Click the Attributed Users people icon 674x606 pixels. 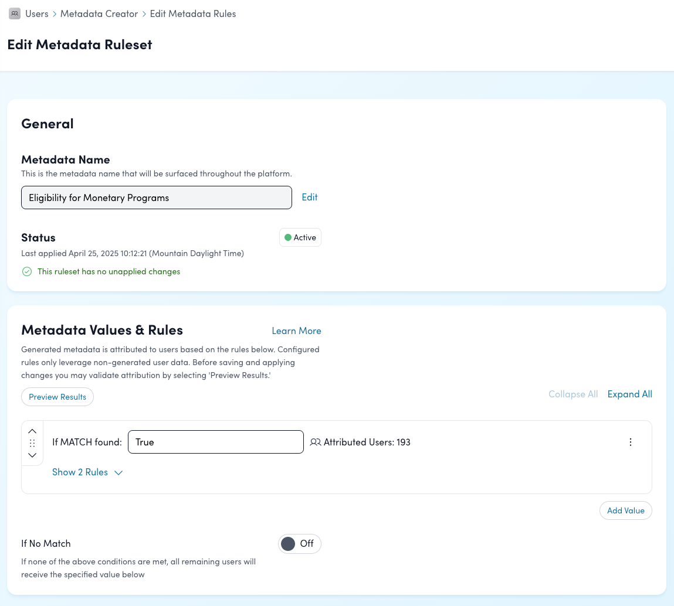point(316,442)
